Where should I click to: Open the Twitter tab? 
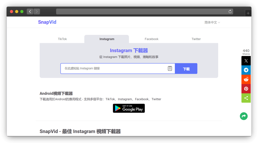click(x=196, y=39)
